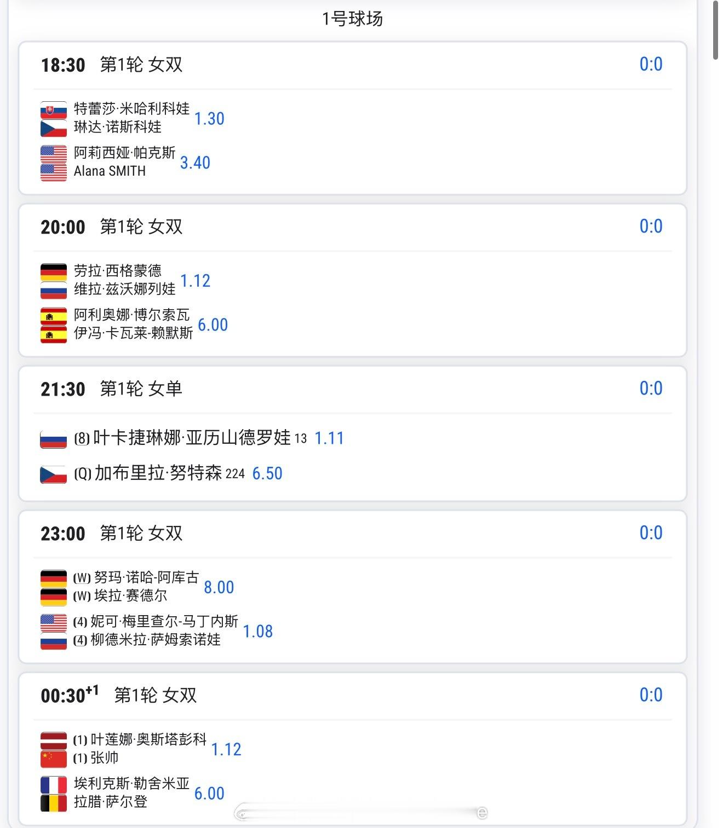Open player 叶卡捷琳娜·亚历山德罗娃 profile
723x828 pixels.
(192, 438)
